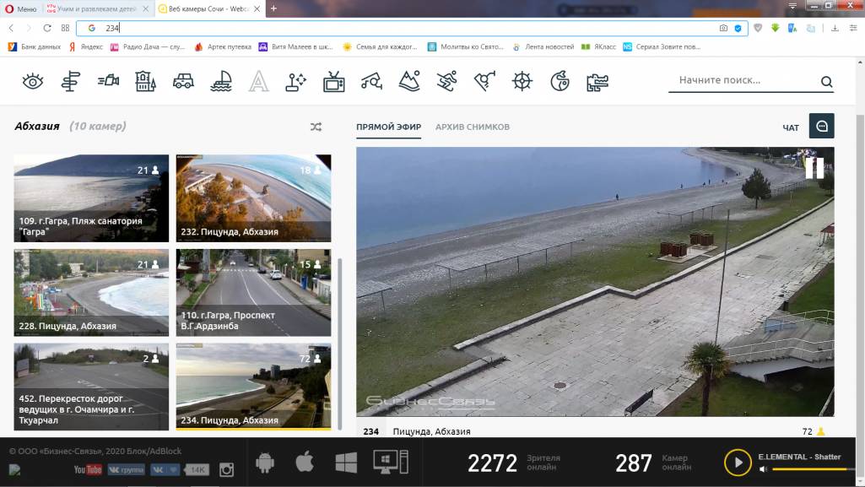Pause the live camera stream
Viewport: 865px width, 487px height.
pyautogui.click(x=814, y=167)
